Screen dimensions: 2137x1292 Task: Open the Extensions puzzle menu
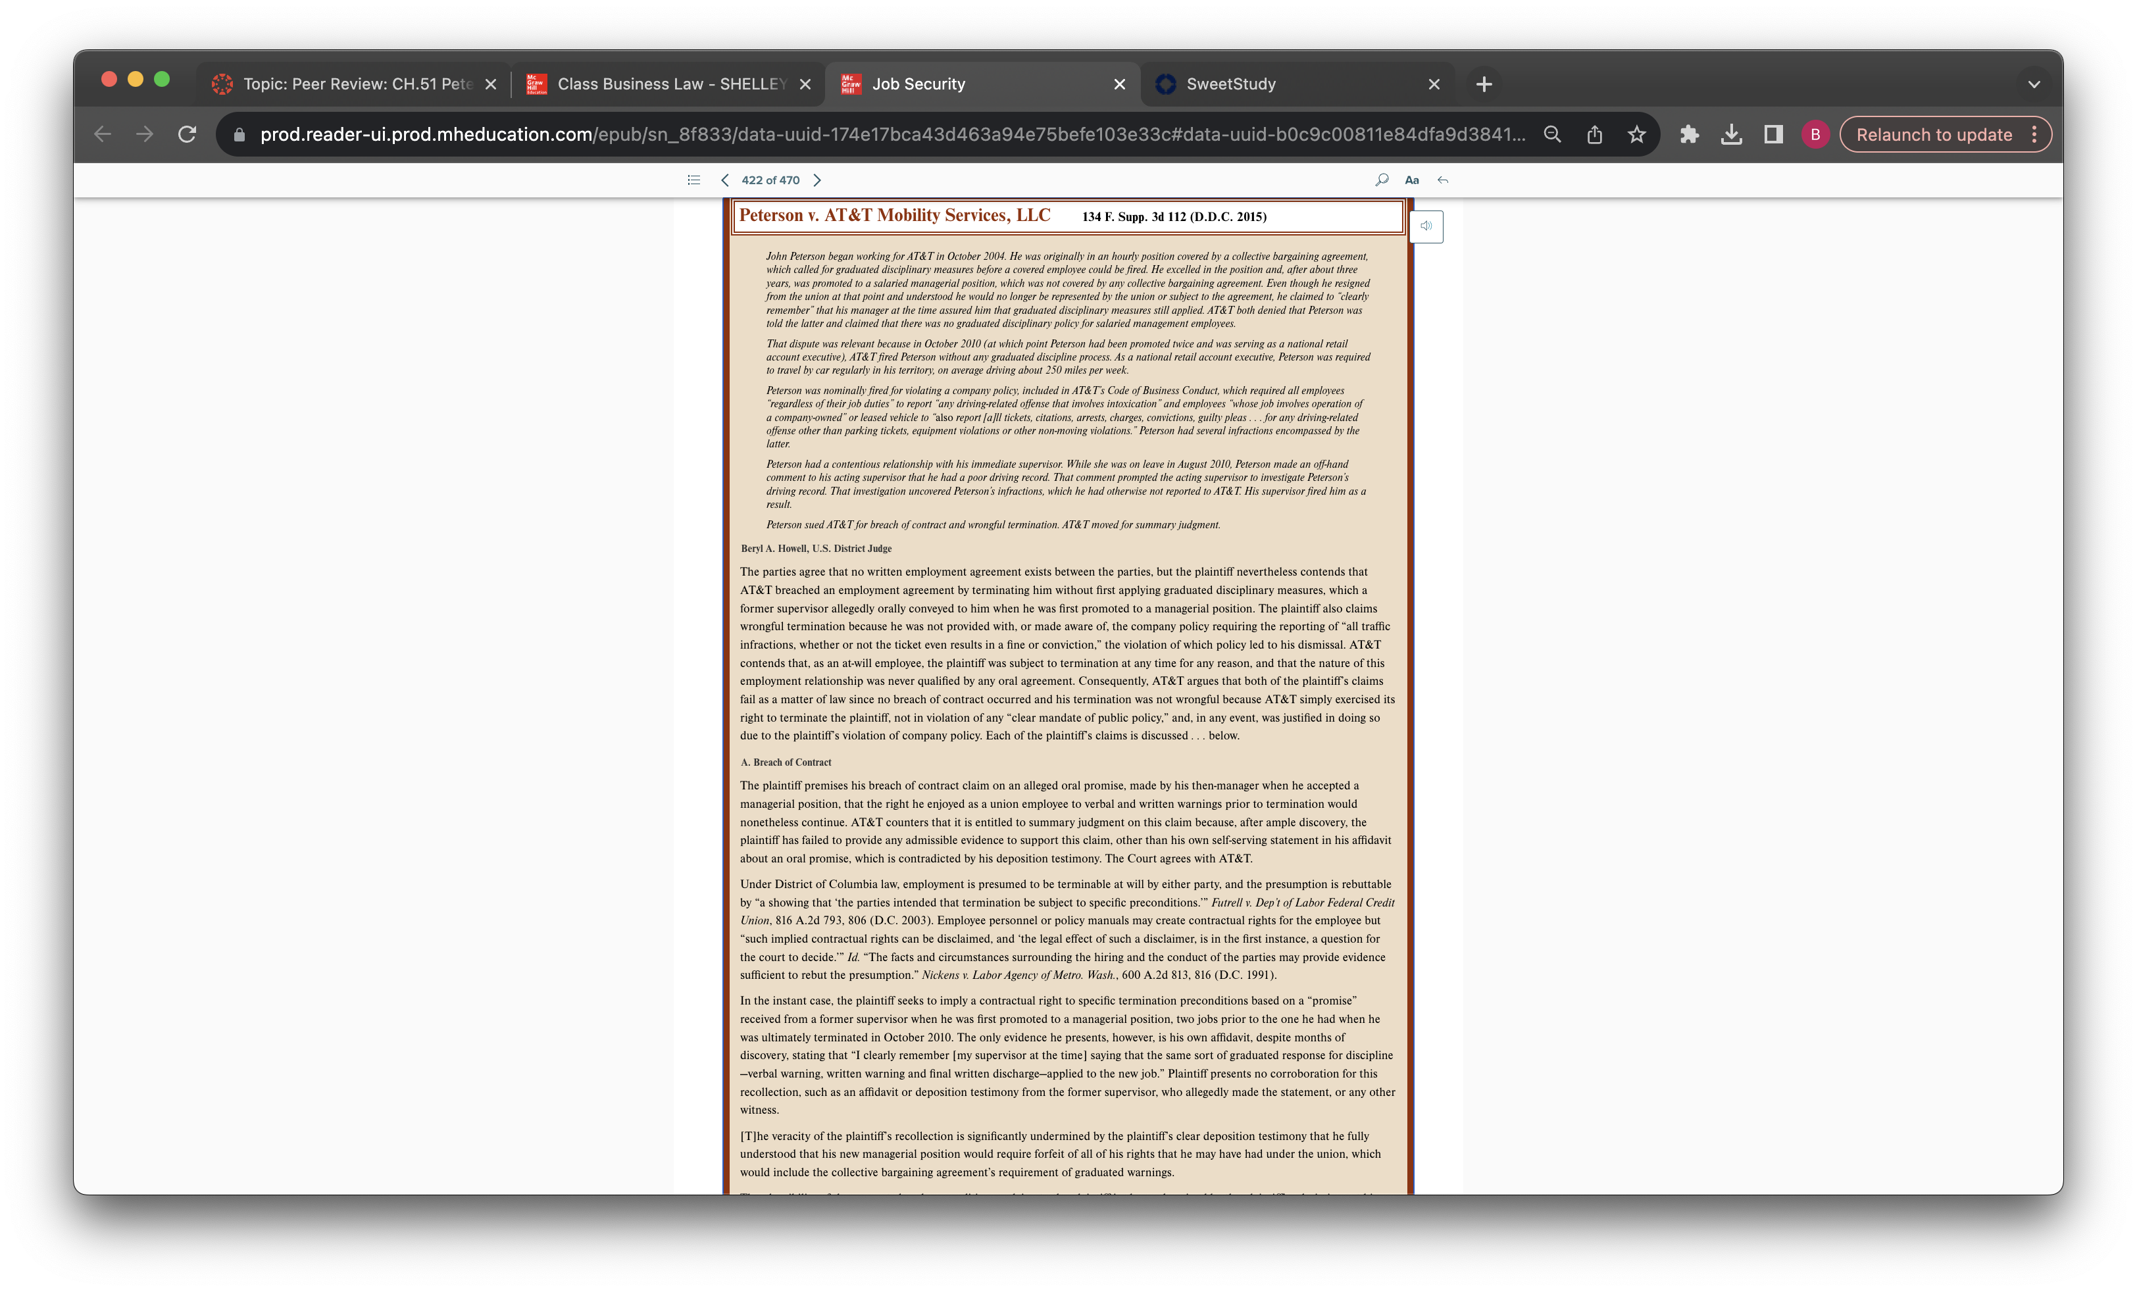pos(1690,134)
